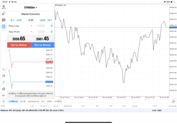Open the indicators function icon
This screenshot has width=177, height=124.
point(4,82)
